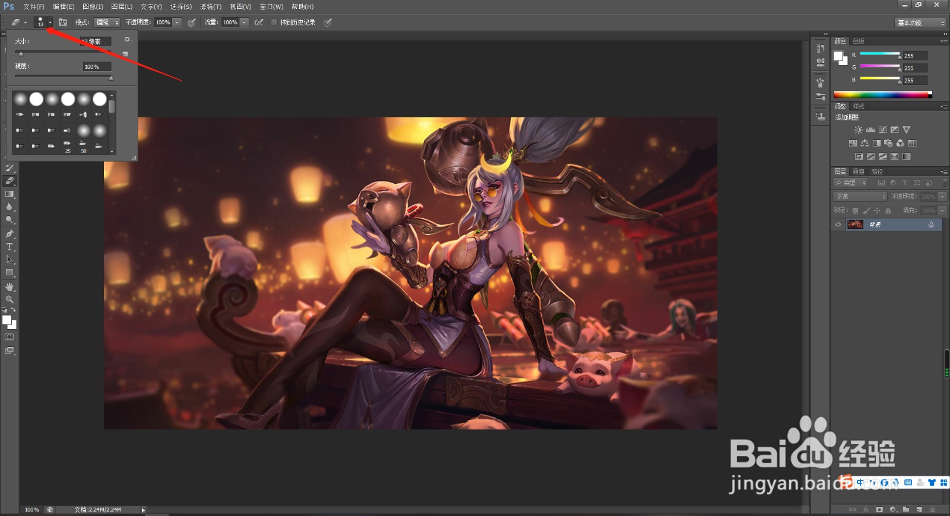This screenshot has height=516, width=950.
Task: Click the R channel slider in Color panel
Action: 880,54
